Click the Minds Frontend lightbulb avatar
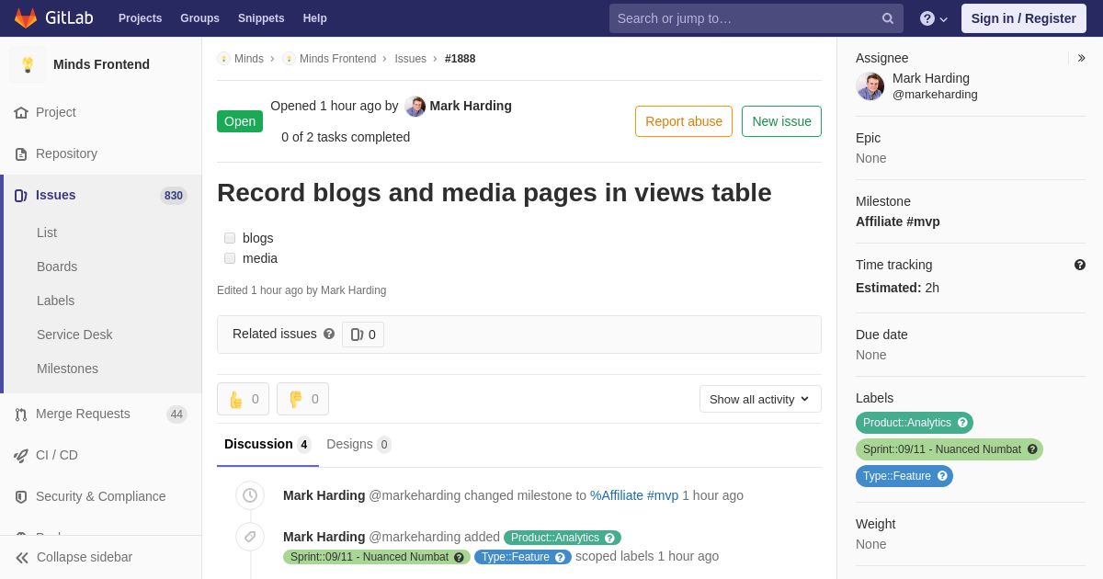The height and width of the screenshot is (579, 1103). (28, 64)
